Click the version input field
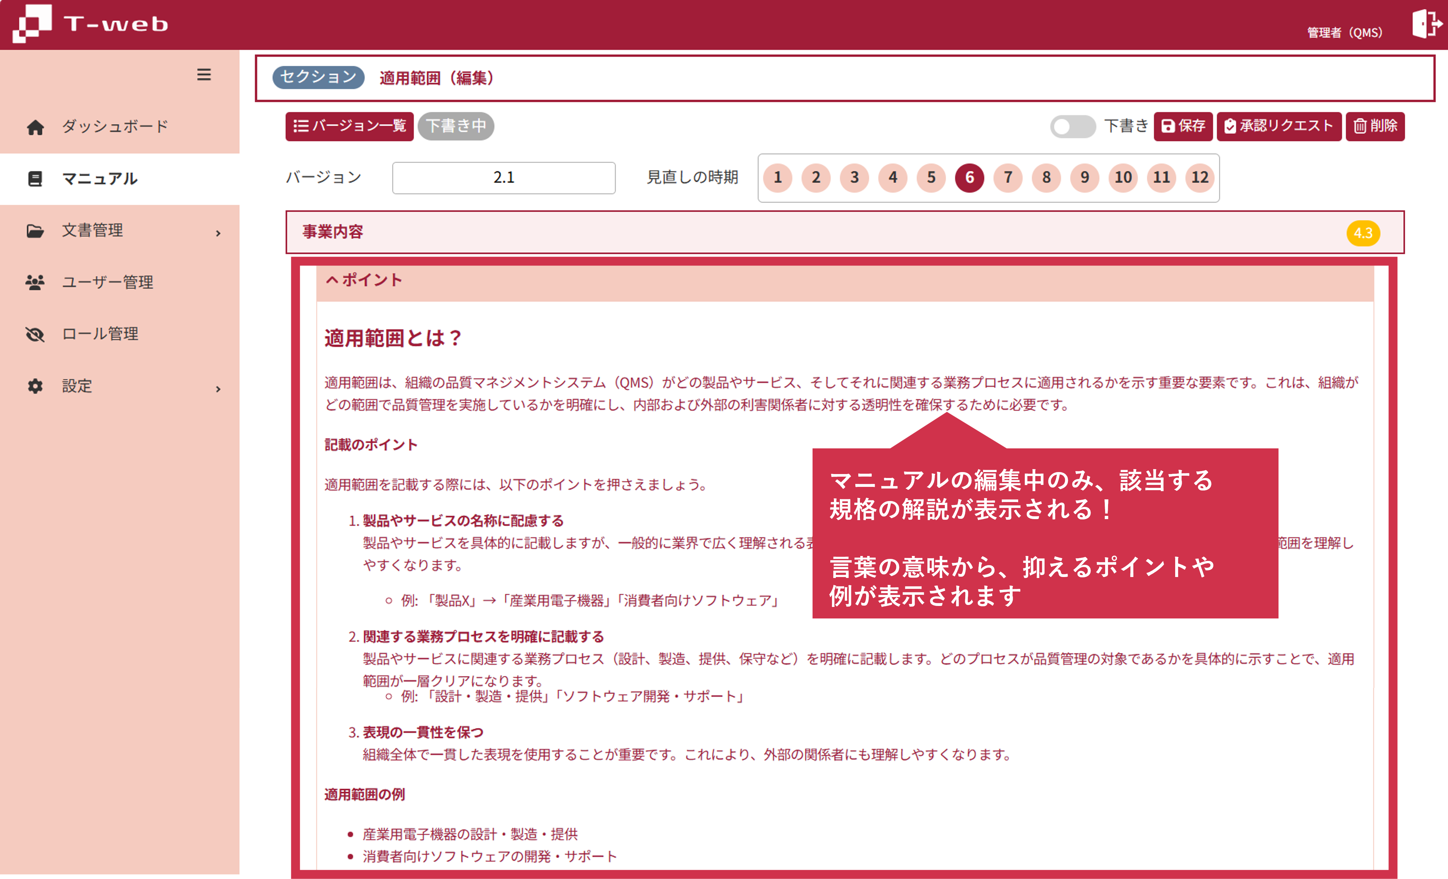The height and width of the screenshot is (879, 1448). 504,177
